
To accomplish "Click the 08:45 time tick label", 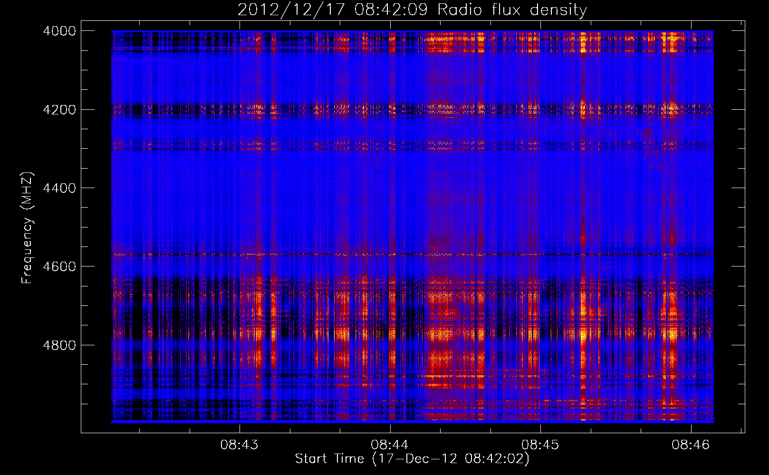I will 540,445.
